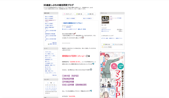169x98 pixels.
Task: Open the マンガLP advertisement banner
Action: 112,75
